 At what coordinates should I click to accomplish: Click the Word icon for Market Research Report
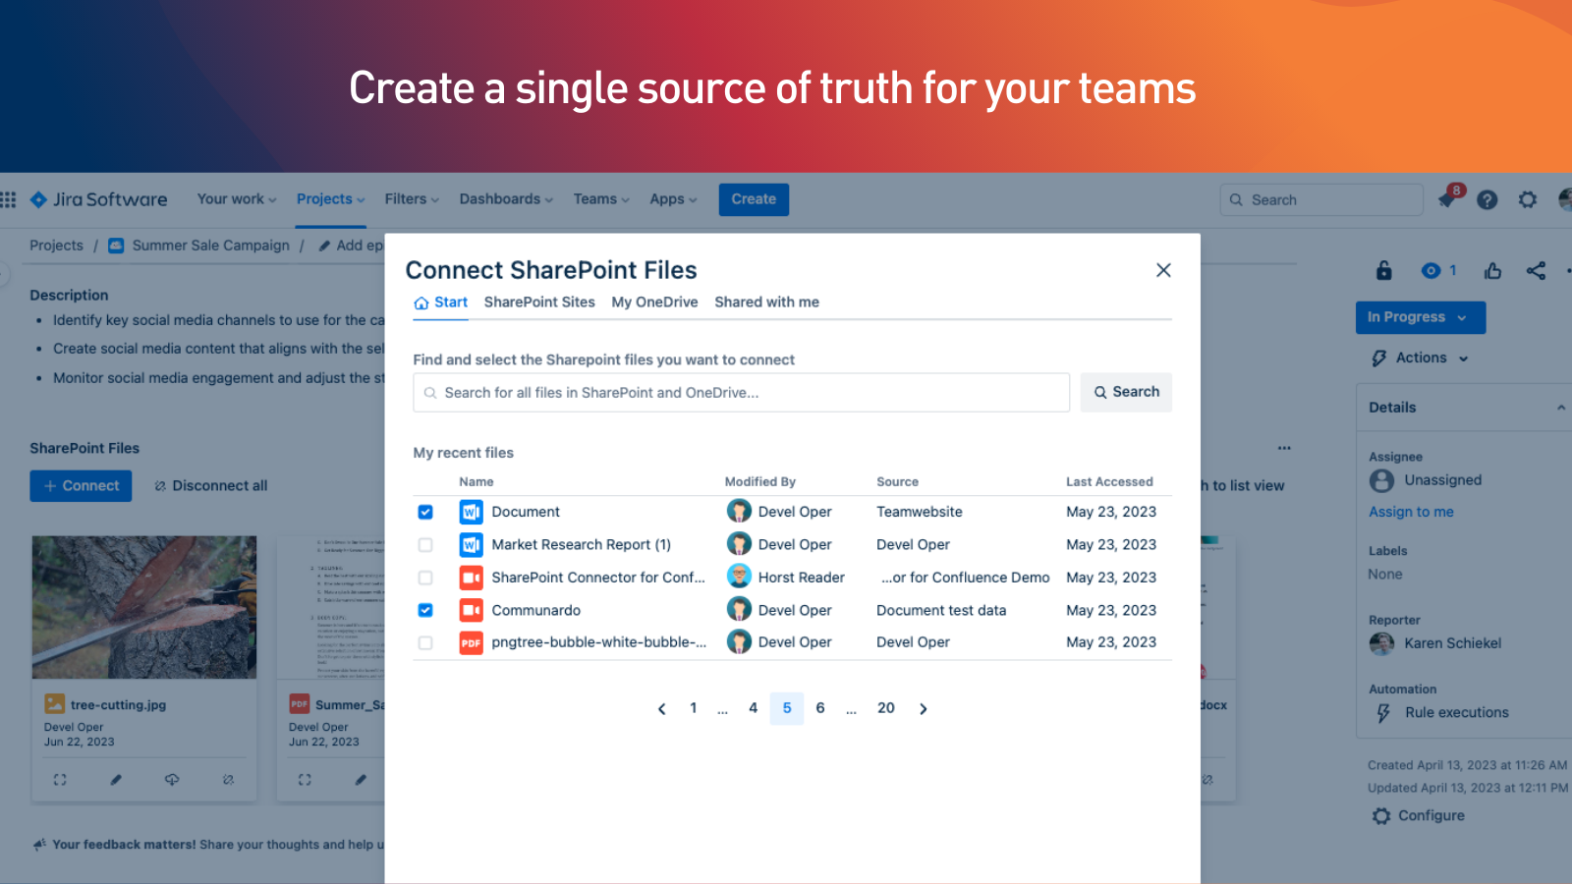click(471, 544)
